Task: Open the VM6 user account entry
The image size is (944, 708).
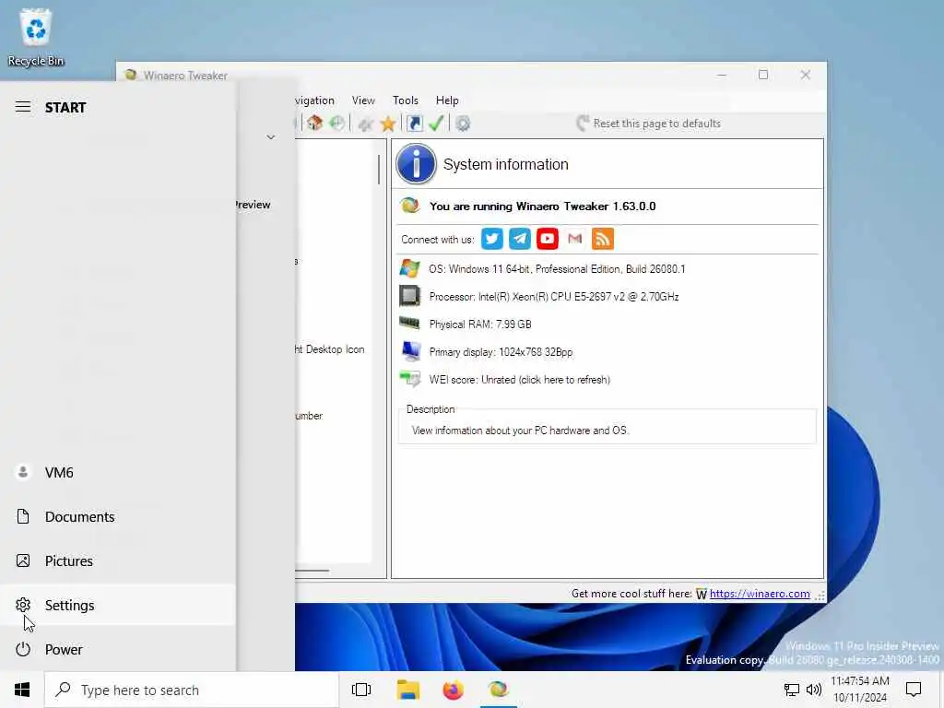Action: pyautogui.click(x=118, y=473)
